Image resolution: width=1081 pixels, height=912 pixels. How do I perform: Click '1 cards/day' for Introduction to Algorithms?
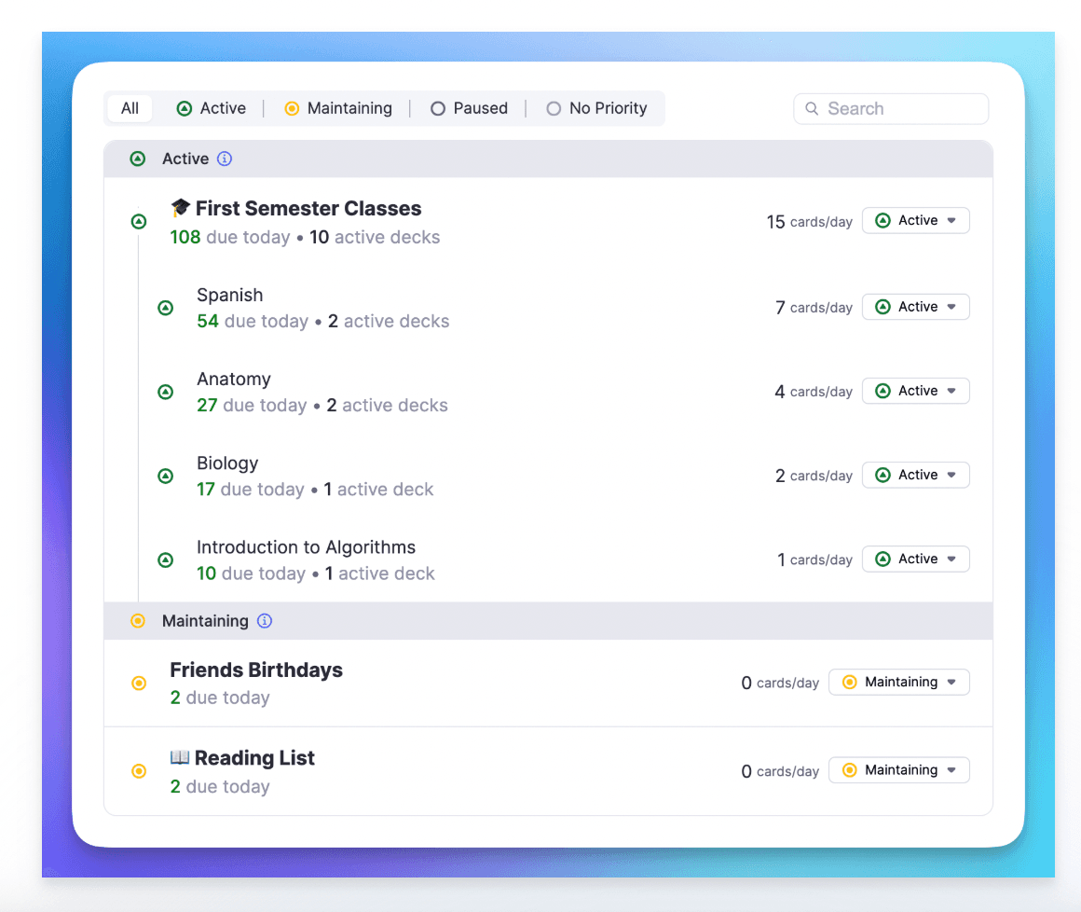(814, 560)
